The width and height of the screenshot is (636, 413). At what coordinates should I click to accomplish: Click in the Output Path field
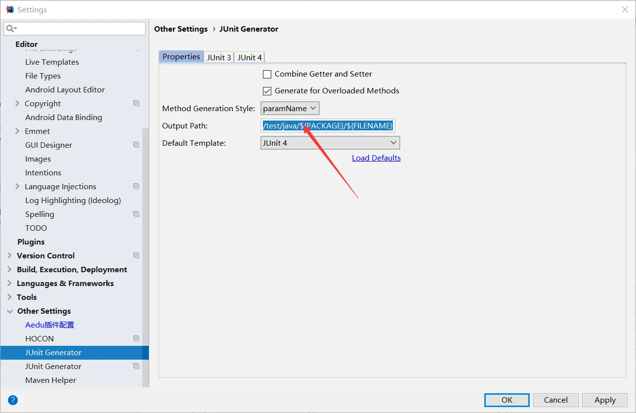pyautogui.click(x=328, y=125)
